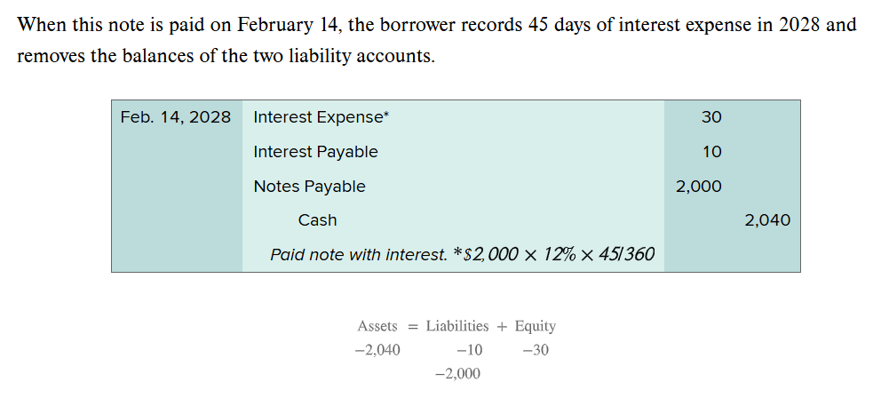This screenshot has height=406, width=889.
Task: Click the −2,000 value under Liabilities
Action: (457, 374)
